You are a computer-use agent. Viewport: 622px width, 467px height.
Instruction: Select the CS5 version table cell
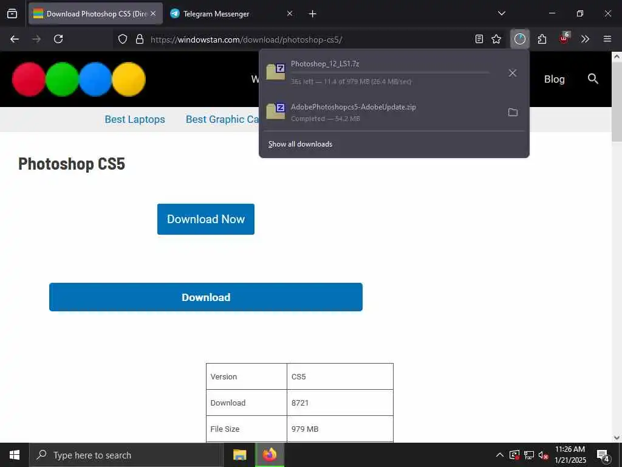[x=340, y=376]
